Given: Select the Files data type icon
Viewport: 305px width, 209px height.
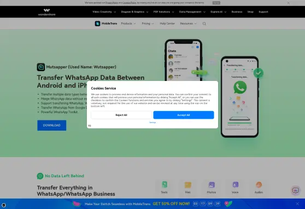Looking at the screenshot, I should (188, 185).
